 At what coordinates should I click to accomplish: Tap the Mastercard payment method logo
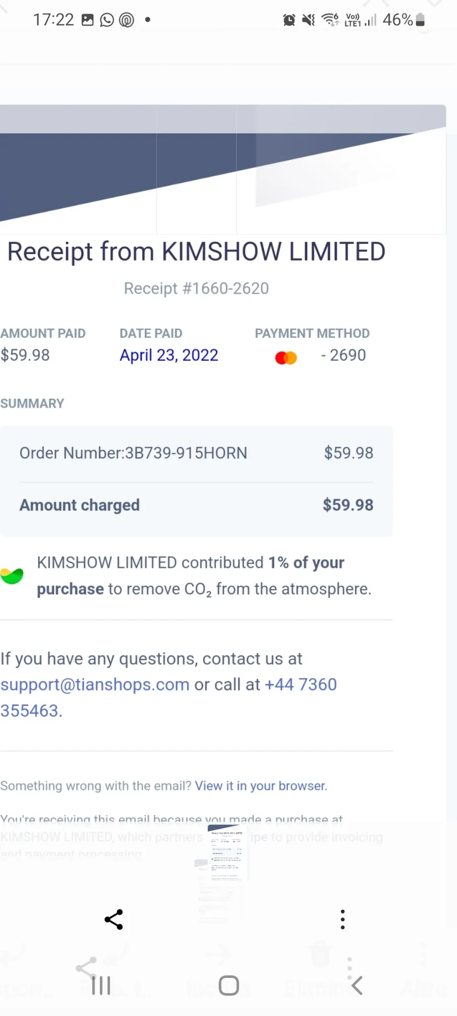click(x=286, y=358)
